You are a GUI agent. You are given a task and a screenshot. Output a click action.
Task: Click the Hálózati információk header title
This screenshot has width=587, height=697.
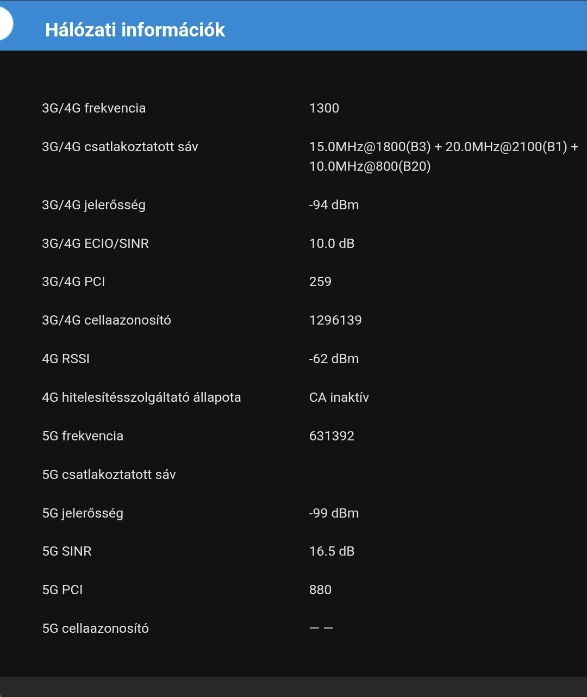(135, 29)
